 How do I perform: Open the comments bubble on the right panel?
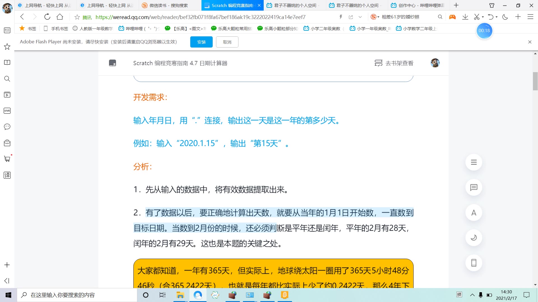[x=474, y=187]
